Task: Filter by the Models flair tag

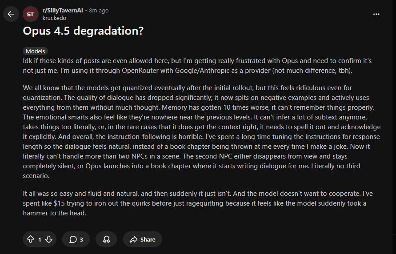Action: tap(35, 51)
